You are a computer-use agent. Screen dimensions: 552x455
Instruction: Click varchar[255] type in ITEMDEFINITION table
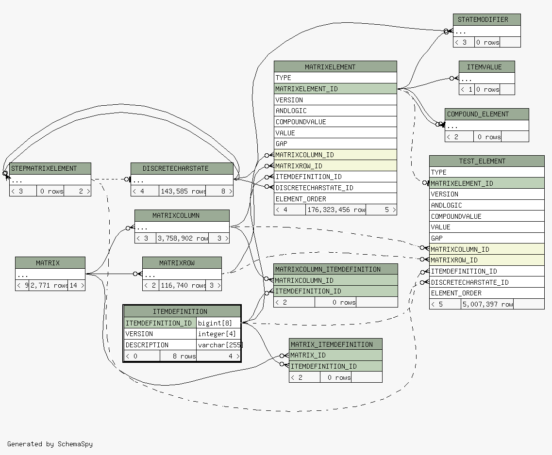(218, 345)
